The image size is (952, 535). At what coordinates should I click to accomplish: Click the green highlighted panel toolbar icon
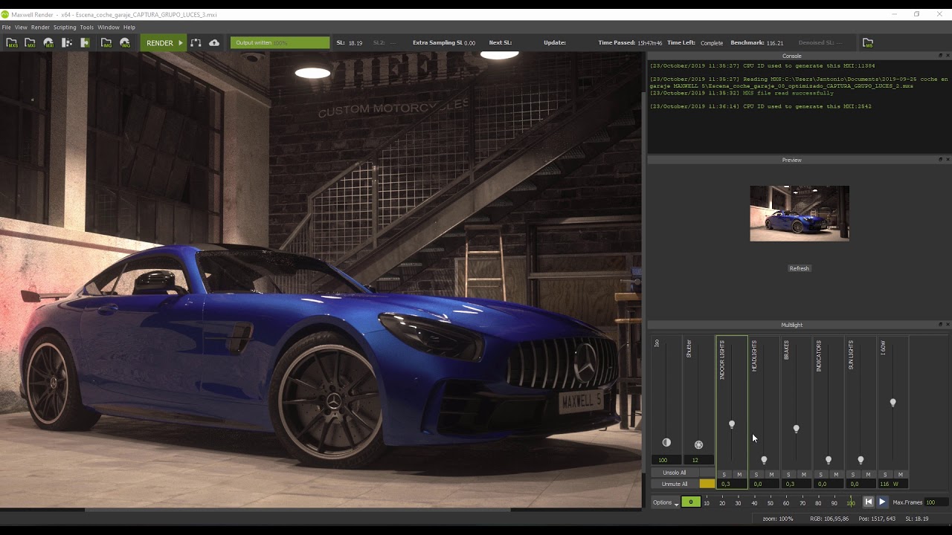point(85,43)
